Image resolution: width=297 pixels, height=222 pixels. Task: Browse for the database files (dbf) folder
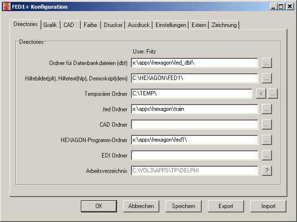click(x=267, y=63)
